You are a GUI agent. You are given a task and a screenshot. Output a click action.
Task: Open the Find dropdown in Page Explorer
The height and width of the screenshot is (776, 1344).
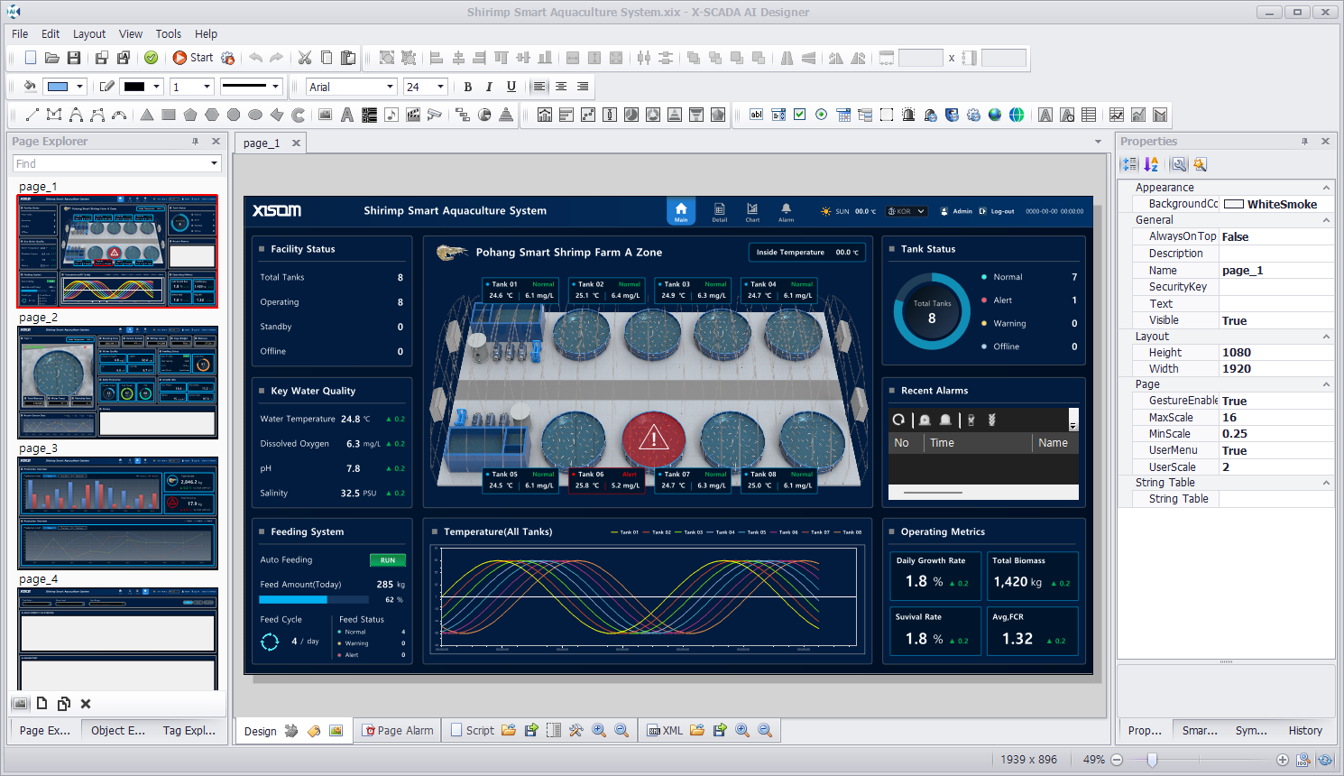point(214,163)
